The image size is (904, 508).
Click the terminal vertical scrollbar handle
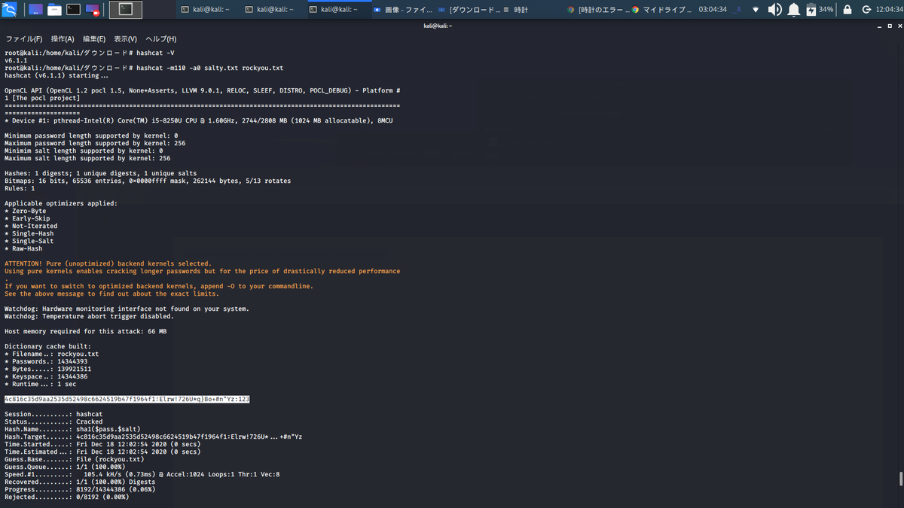point(900,479)
